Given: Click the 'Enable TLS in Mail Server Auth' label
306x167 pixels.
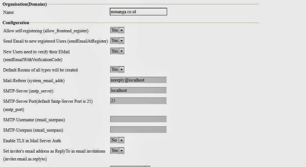Looking at the screenshot, I should coord(32,141).
